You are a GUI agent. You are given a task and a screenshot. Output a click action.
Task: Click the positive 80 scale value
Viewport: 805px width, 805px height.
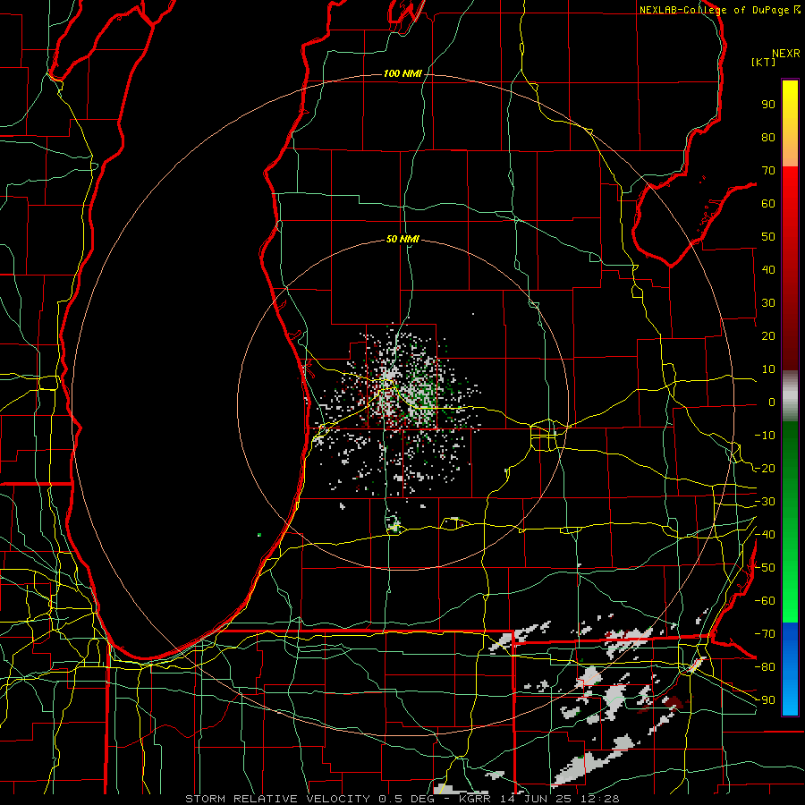tap(768, 137)
